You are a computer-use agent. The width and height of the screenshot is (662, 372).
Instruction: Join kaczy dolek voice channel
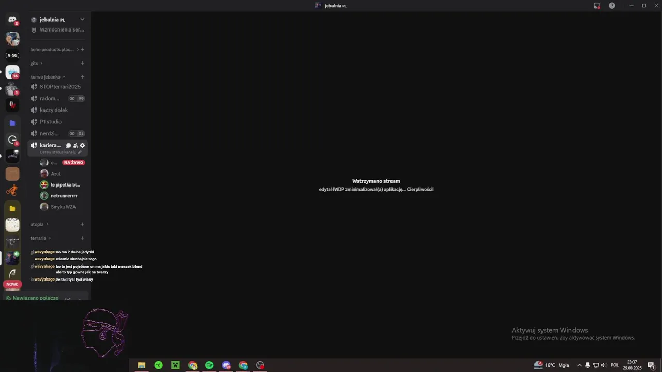[x=57, y=110]
